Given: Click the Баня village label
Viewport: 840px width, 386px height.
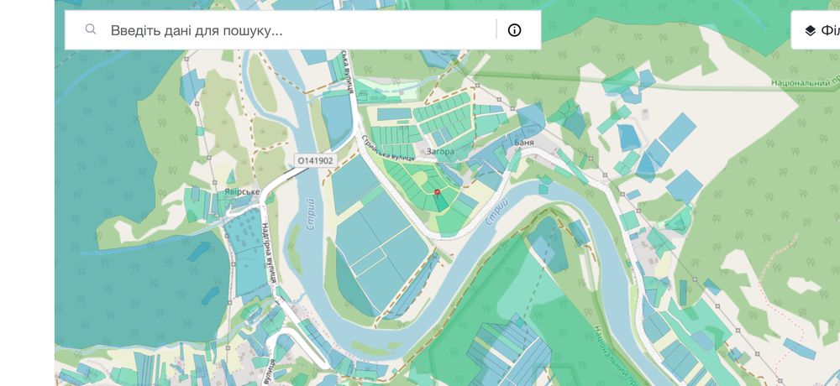Looking at the screenshot, I should point(524,143).
